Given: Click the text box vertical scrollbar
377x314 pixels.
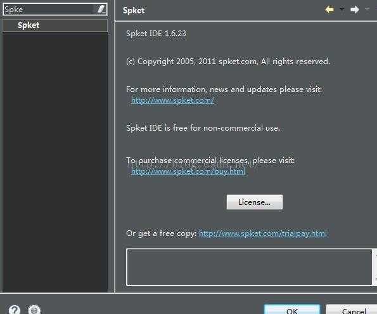Looking at the screenshot, I should coord(375,267).
